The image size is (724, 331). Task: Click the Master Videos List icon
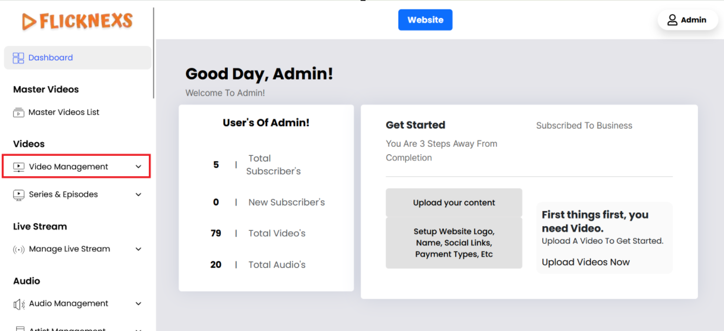[18, 112]
